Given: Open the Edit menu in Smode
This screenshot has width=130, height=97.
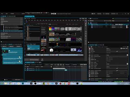Looking at the screenshot, I should [x=7, y=14].
